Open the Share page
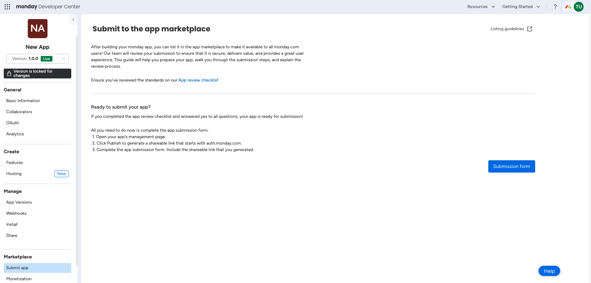591x283 pixels. tap(37, 236)
